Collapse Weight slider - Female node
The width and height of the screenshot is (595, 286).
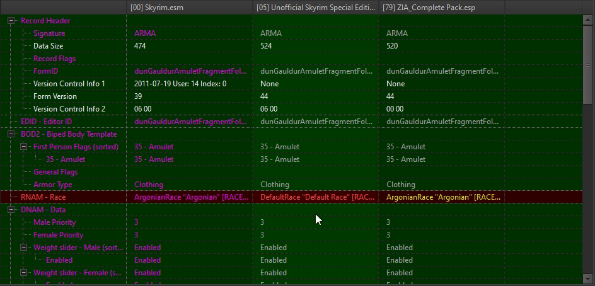[x=23, y=273]
